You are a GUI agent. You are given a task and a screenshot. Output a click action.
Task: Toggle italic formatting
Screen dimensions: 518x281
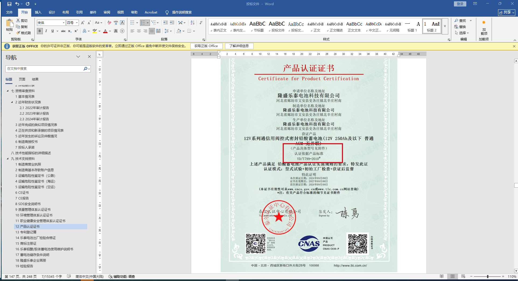[46, 31]
